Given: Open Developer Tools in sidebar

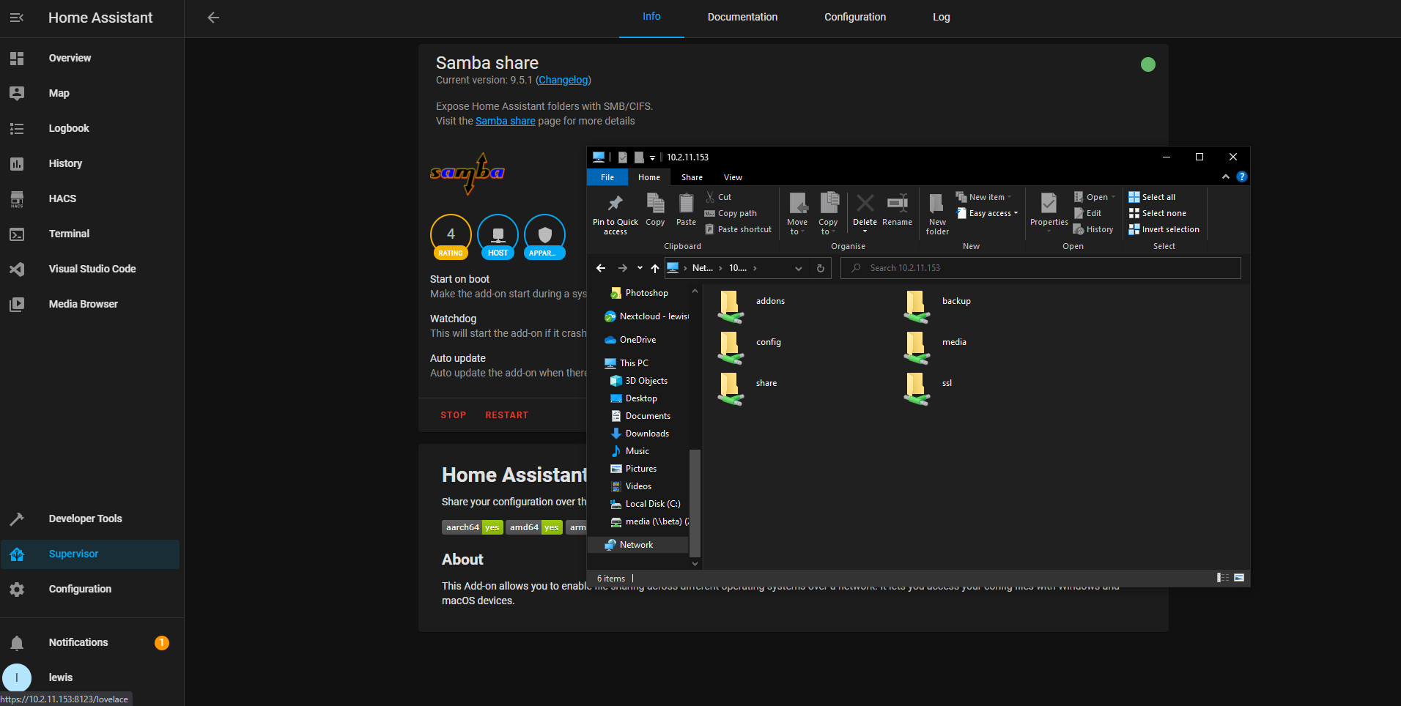Looking at the screenshot, I should click(x=91, y=519).
